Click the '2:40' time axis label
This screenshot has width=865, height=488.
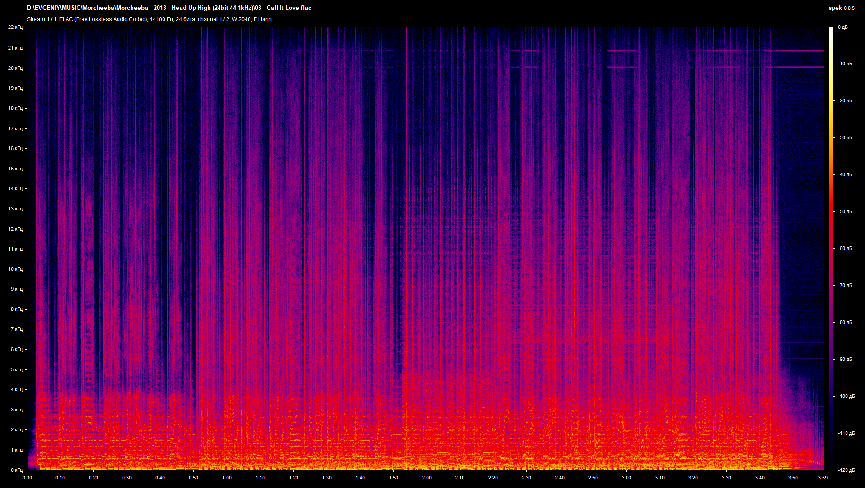[560, 478]
